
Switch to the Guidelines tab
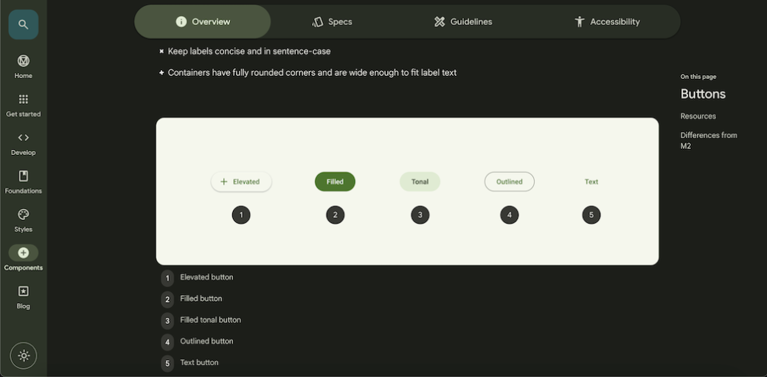[462, 21]
